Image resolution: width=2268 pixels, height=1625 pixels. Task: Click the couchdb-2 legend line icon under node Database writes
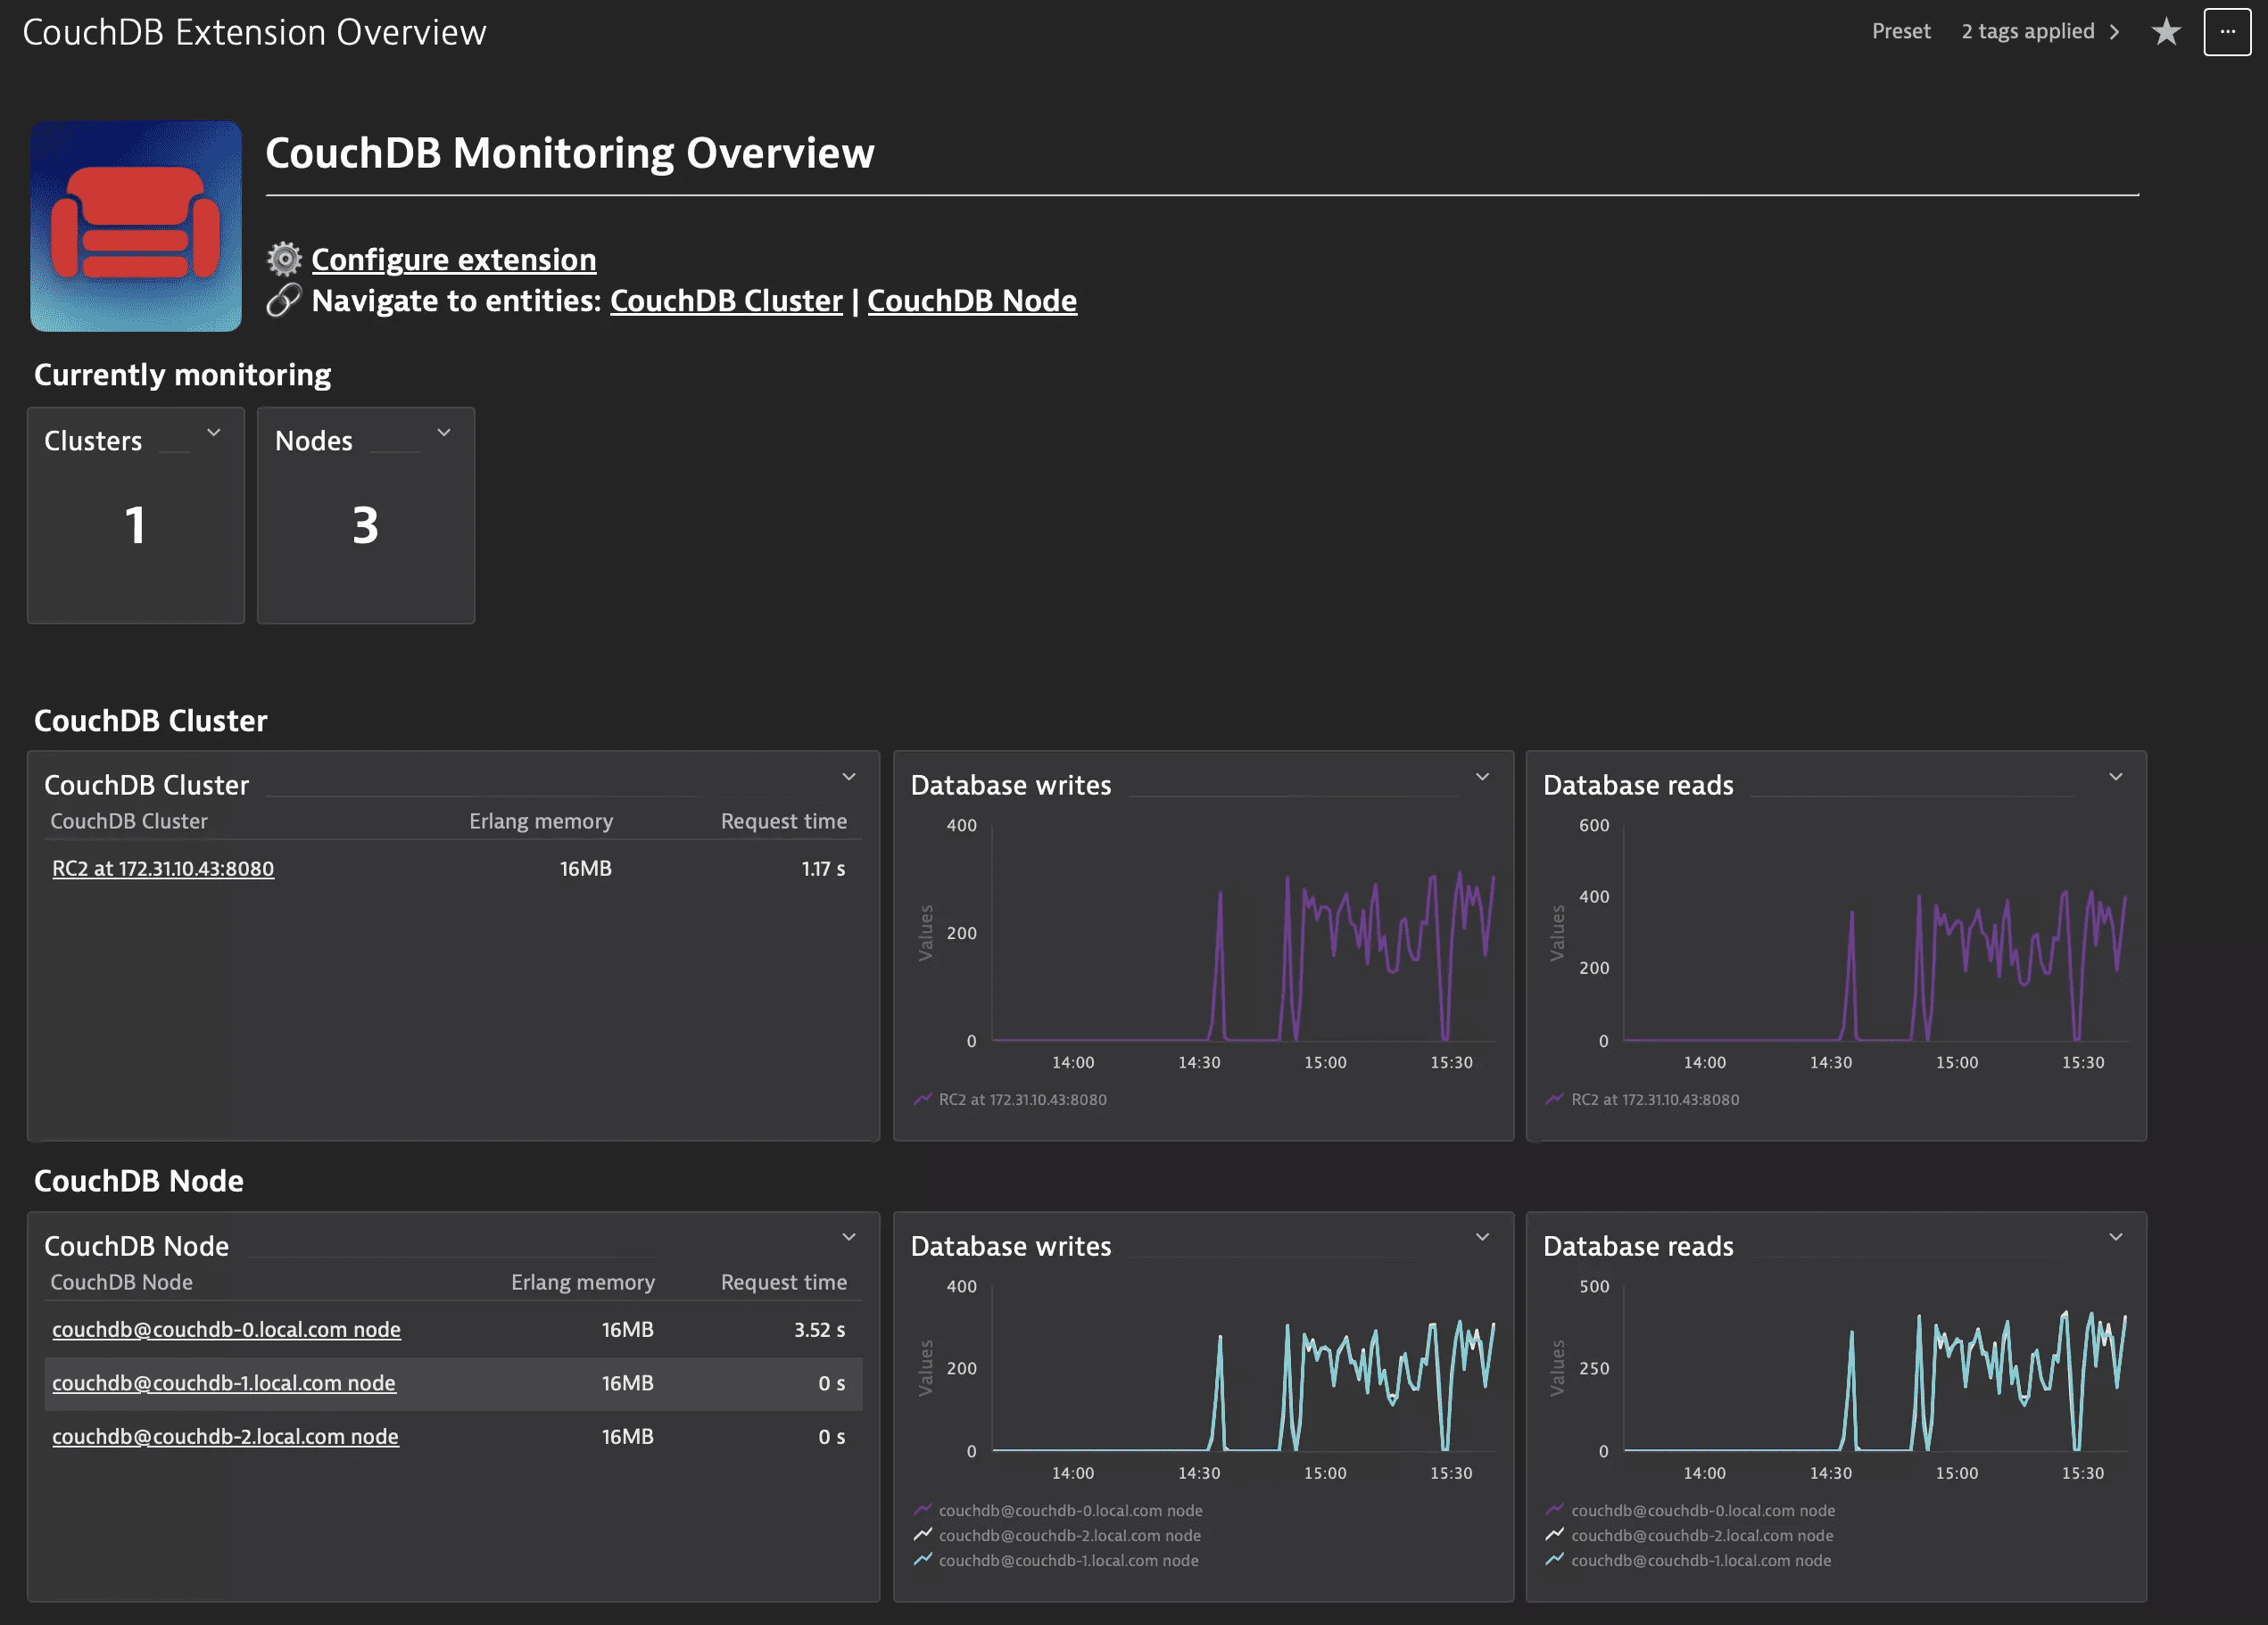point(923,1535)
